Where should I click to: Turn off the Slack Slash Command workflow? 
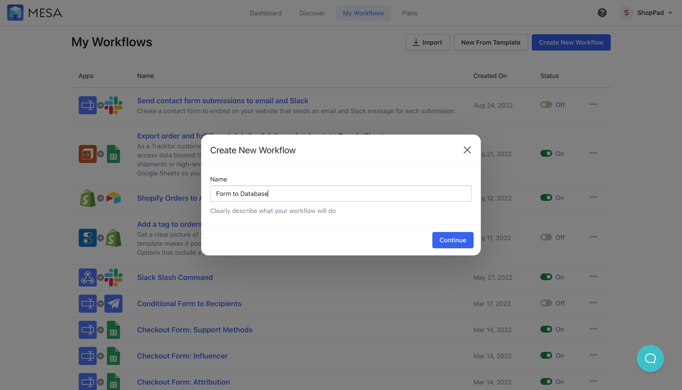[x=546, y=277]
